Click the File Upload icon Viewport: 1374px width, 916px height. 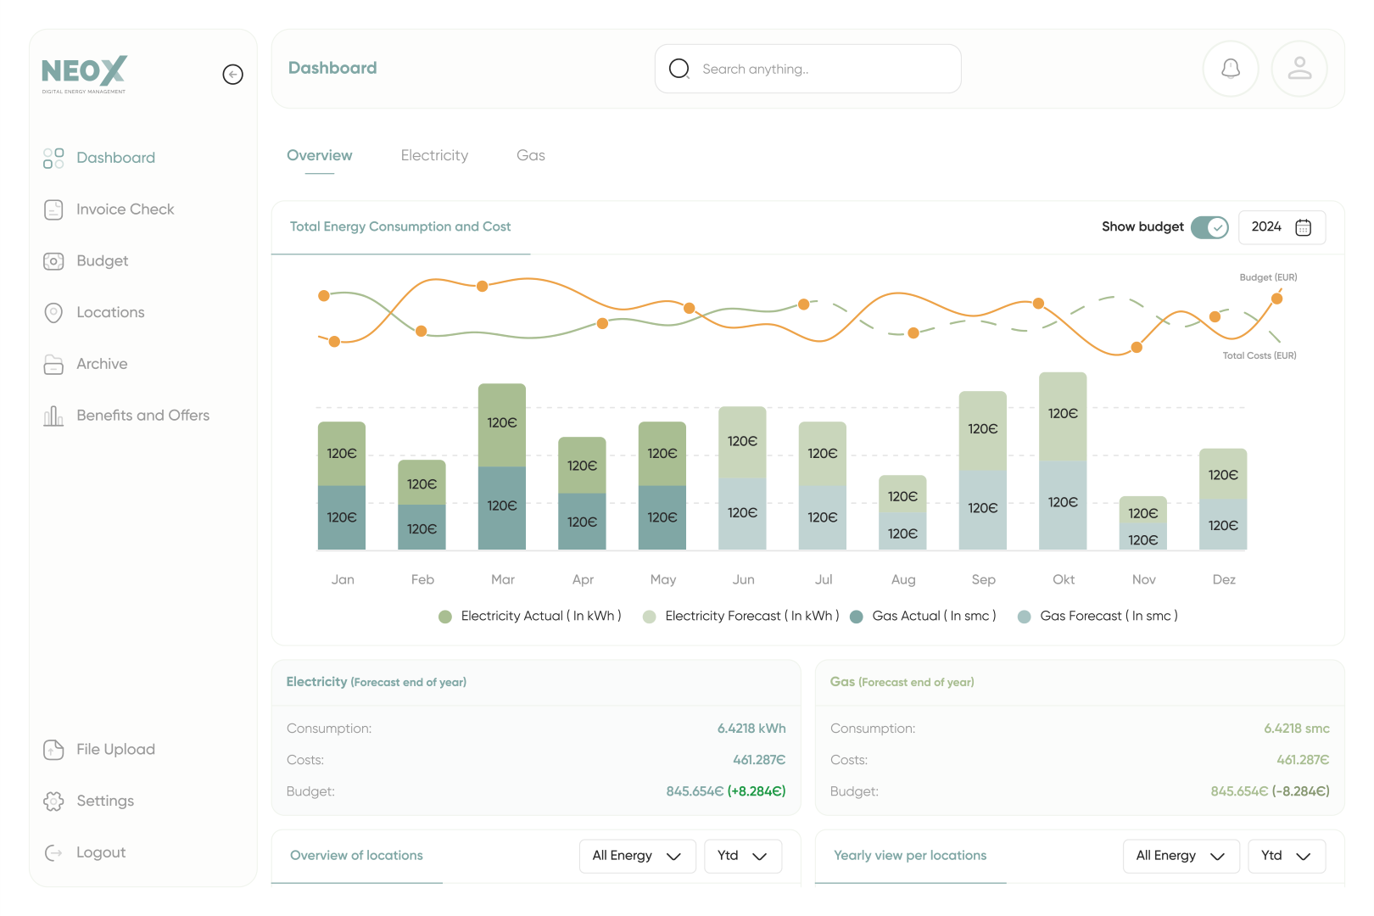coord(53,750)
